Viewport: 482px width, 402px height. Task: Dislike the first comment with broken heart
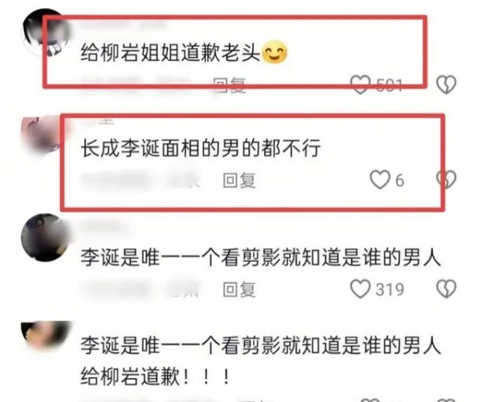pos(447,84)
